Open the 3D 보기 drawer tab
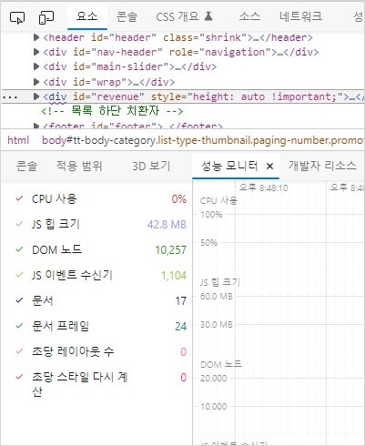This screenshot has height=446, width=365. click(x=151, y=166)
